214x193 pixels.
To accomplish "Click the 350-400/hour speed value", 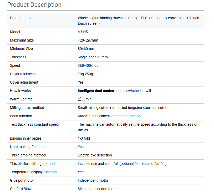I will (x=89, y=66).
